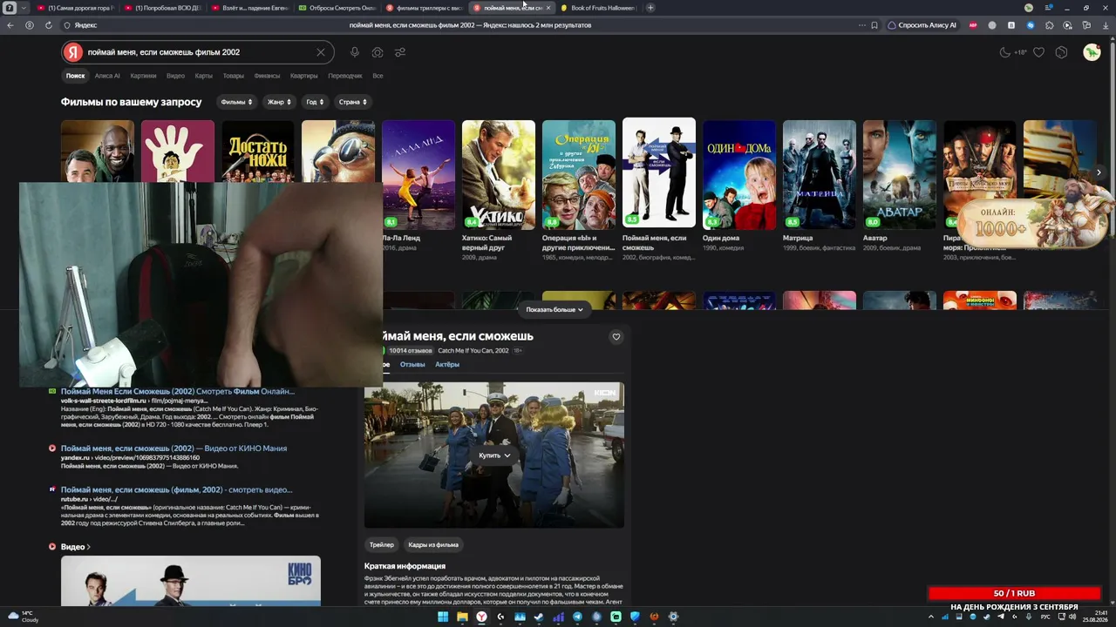This screenshot has height=627, width=1116.
Task: Switch to Book of Fruits Halloween browser tab
Action: click(x=598, y=8)
